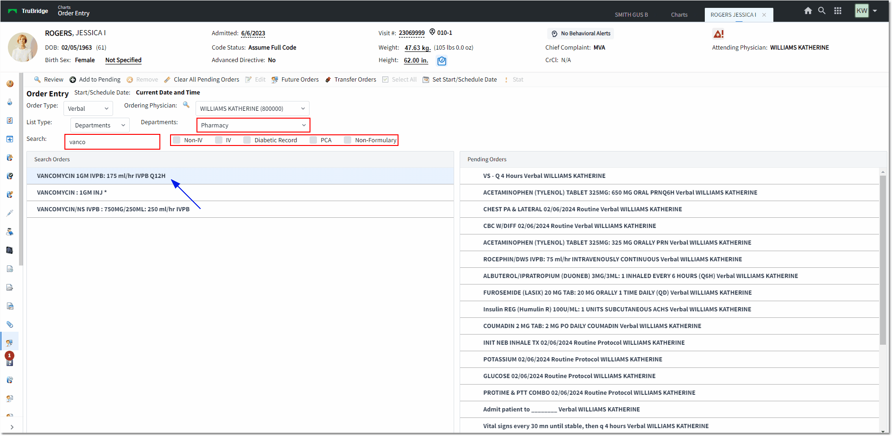Click Transfer Orders button label
The height and width of the screenshot is (436, 892).
point(355,80)
